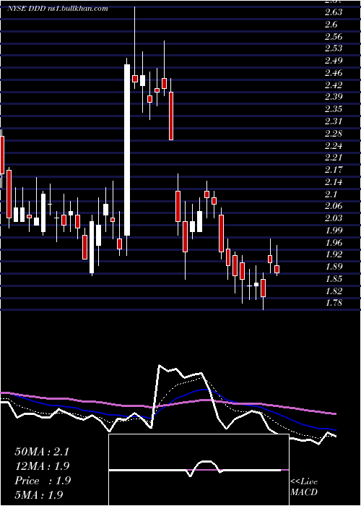
Task: Select the 1.89 price axis label
Action: click(x=334, y=267)
